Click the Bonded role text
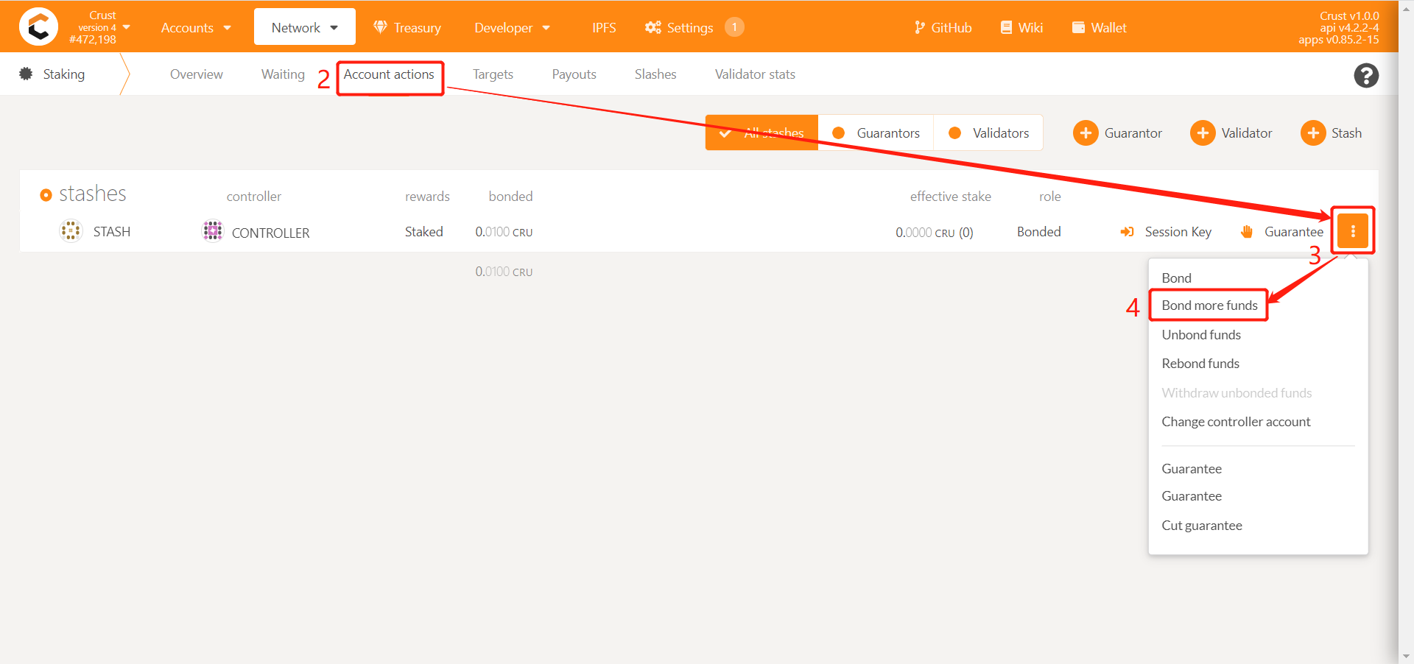 click(1038, 232)
